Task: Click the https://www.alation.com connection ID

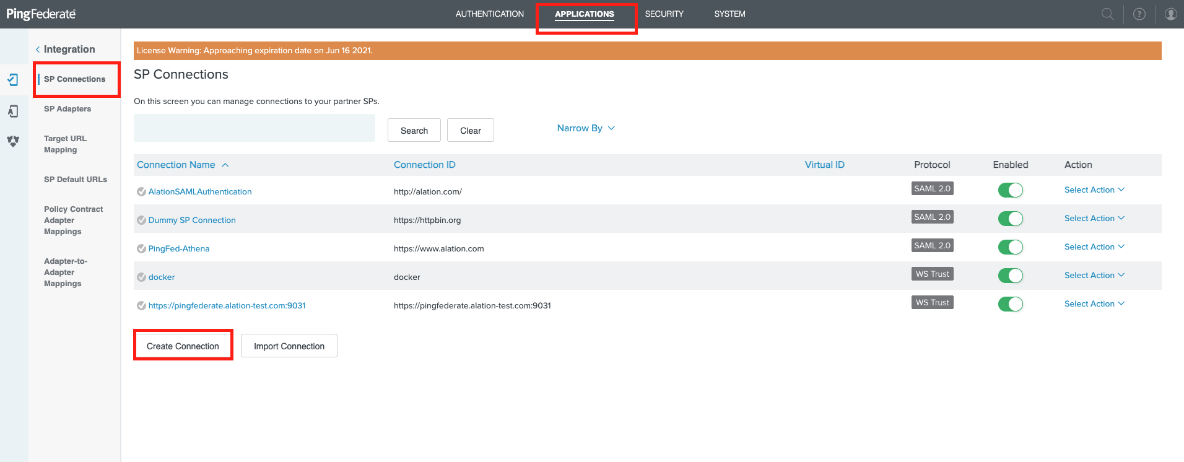Action: [x=439, y=249]
